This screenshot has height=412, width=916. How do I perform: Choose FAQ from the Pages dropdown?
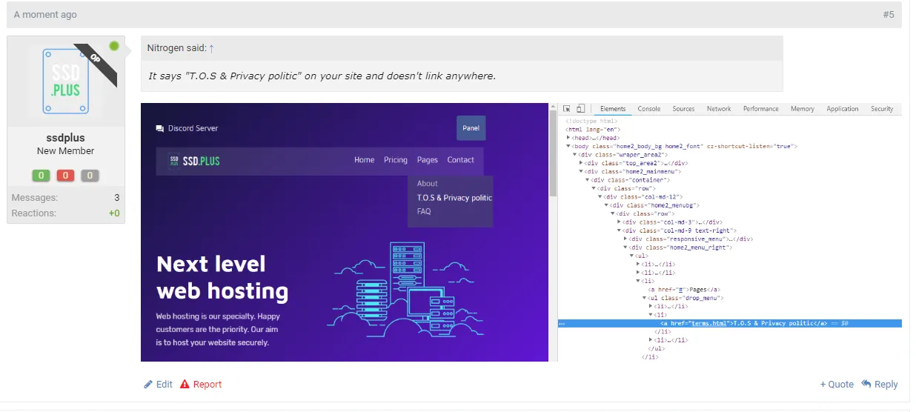click(x=424, y=211)
